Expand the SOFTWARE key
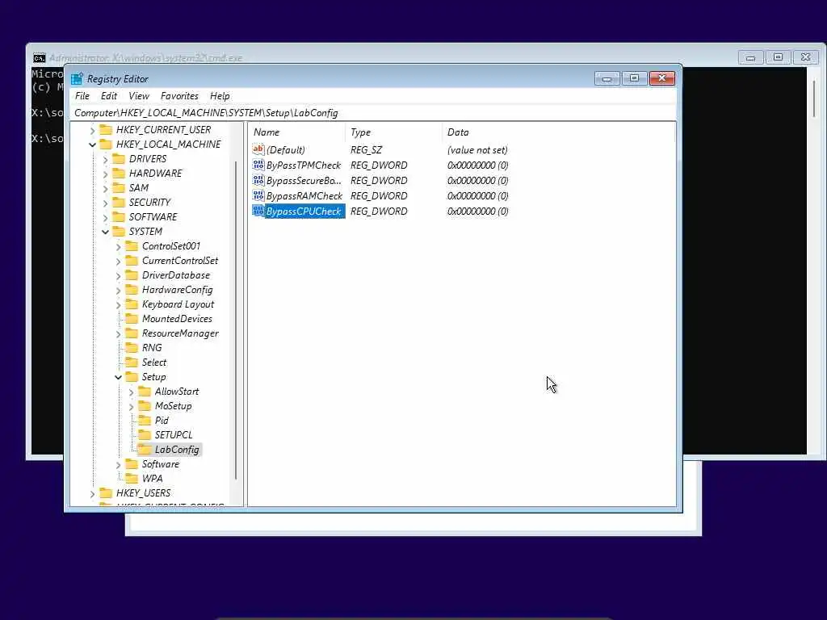Viewport: 827px width, 620px height. pos(106,217)
